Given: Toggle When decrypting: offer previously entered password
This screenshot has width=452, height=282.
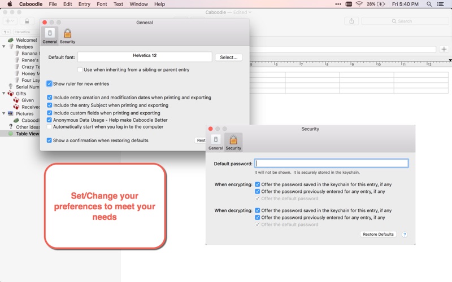Looking at the screenshot, I should [x=258, y=218].
